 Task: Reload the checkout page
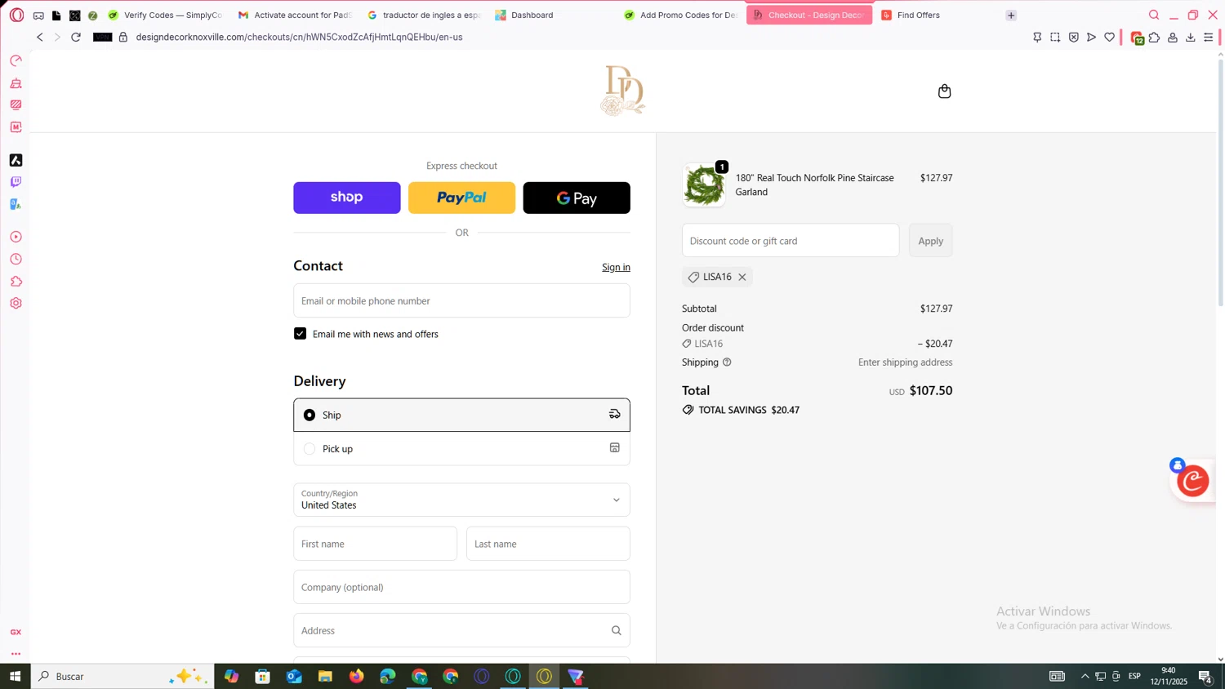pos(76,38)
